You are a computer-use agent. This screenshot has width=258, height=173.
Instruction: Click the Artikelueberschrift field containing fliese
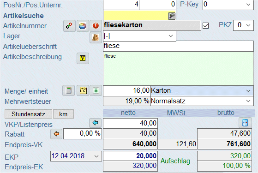point(178,46)
